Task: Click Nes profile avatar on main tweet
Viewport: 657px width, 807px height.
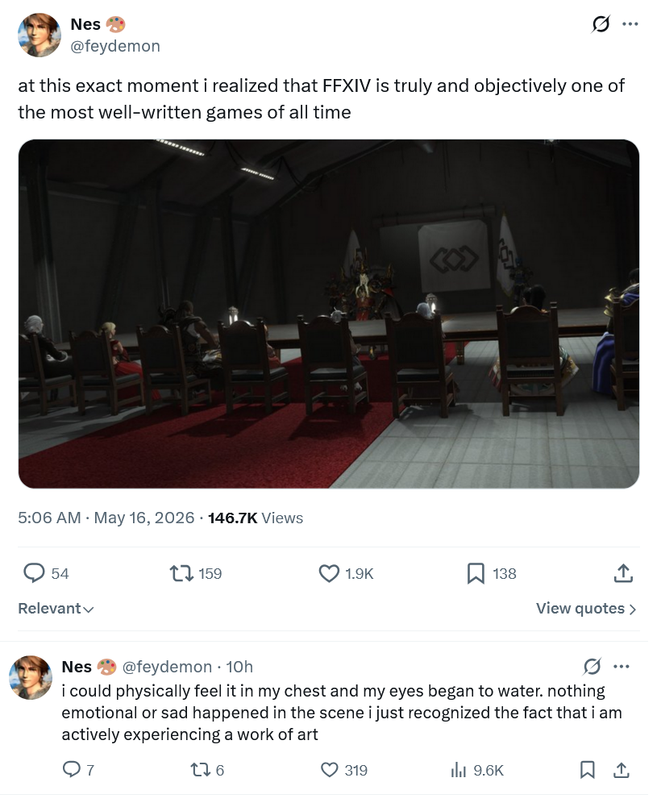Action: [x=40, y=35]
